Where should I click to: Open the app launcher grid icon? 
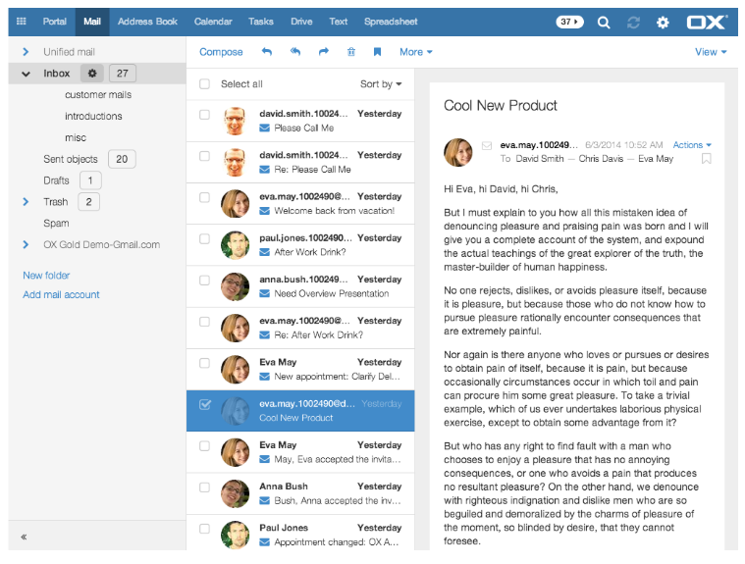(22, 22)
